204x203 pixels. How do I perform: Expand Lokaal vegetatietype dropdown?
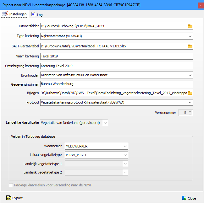pos(125,155)
